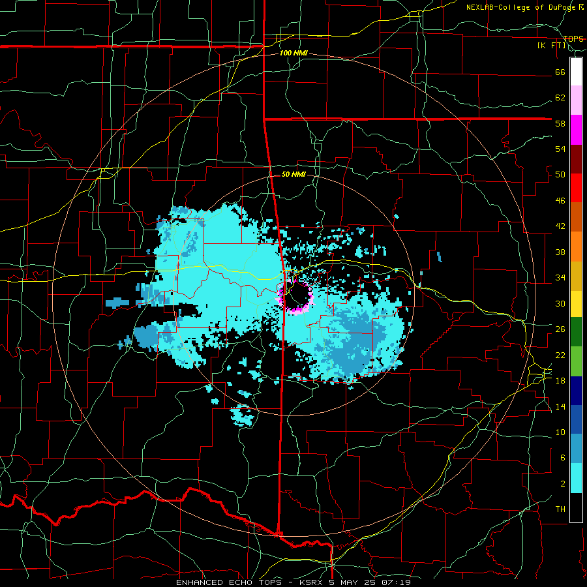Click the '[K FT]' units label
Screen dimensions: 587x587
tap(551, 46)
